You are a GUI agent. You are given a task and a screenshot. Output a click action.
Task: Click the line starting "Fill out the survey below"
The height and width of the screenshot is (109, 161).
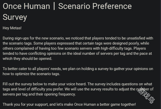[x=77, y=84]
